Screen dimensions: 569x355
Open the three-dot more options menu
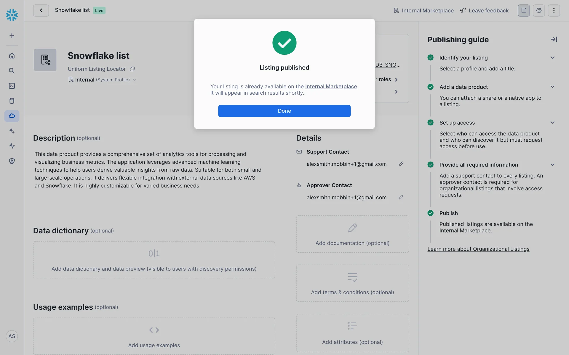point(554,11)
